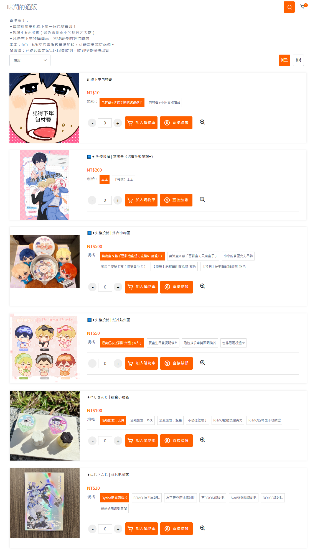
Task: Choose the 小小的夢壓克力吊飾 option
Action: coord(238,256)
